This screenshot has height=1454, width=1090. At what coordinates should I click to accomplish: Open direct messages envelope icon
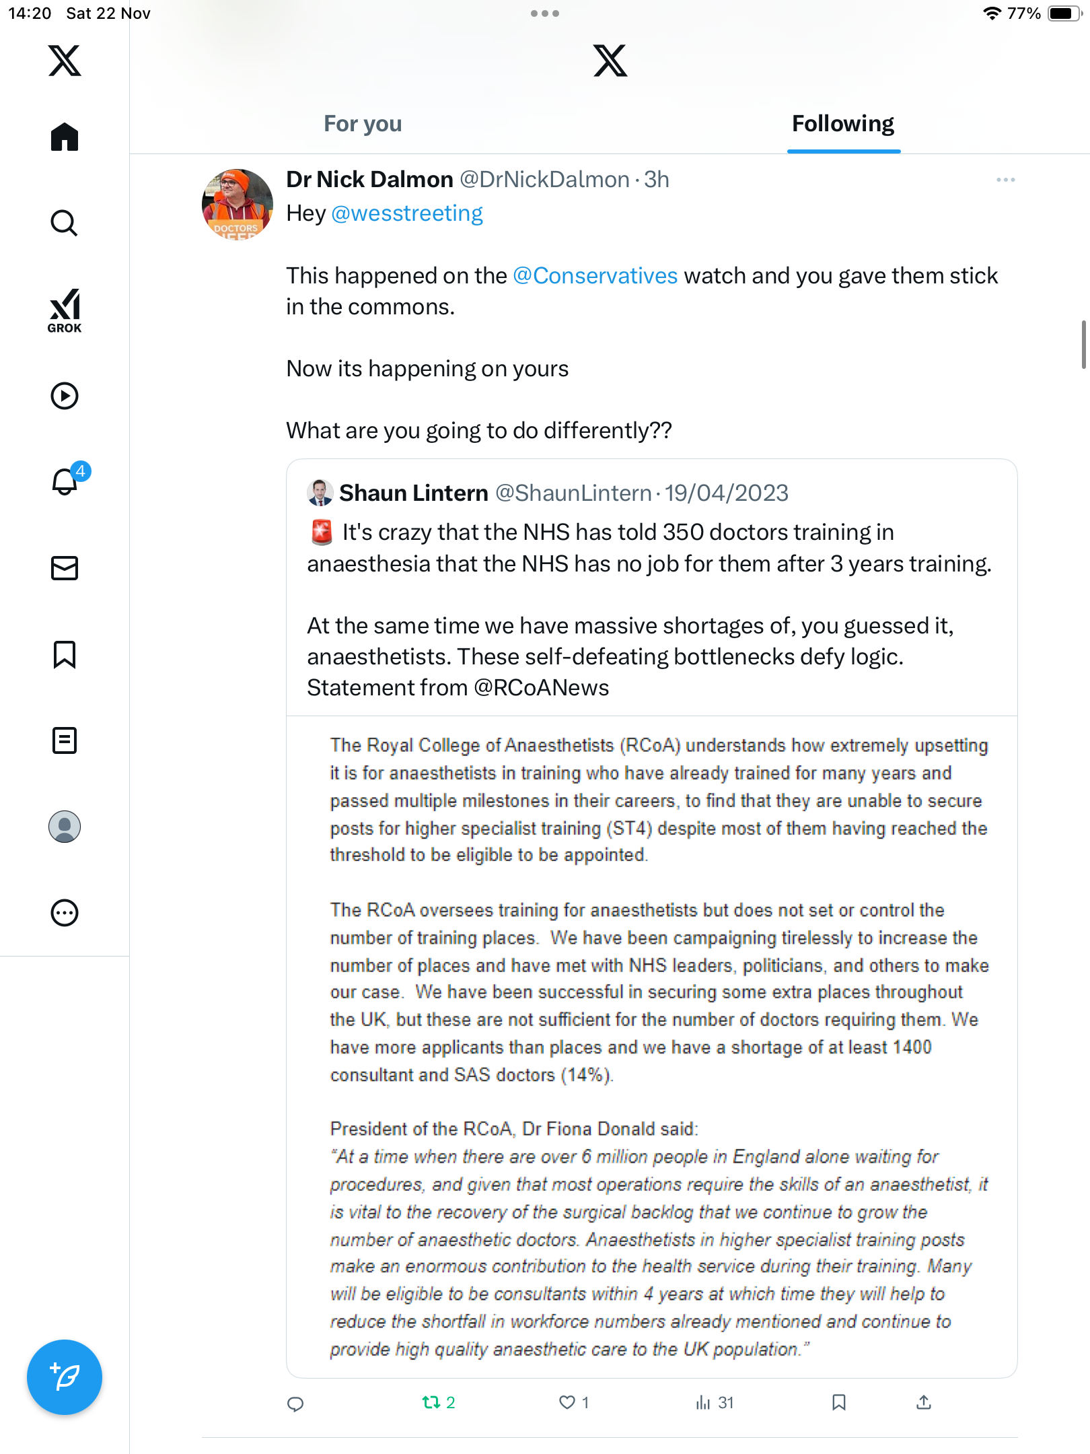pos(65,568)
